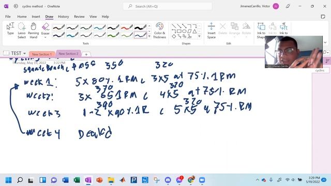Image resolution: width=331 pixels, height=186 pixels.
Task: Click the Delete button in Edit group
Action: 223,29
